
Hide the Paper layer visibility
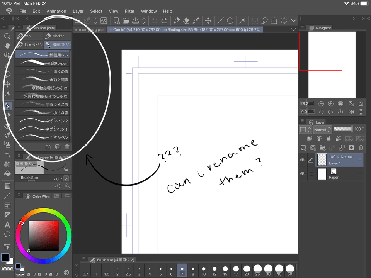(x=303, y=173)
